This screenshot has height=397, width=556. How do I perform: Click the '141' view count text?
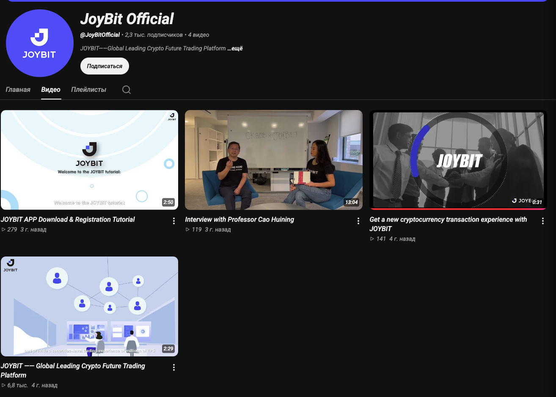(x=381, y=239)
